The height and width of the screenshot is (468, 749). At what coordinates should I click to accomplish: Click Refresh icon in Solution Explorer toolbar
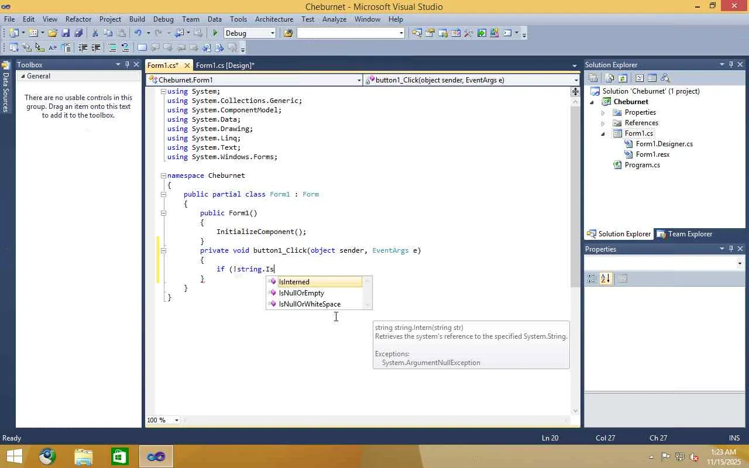point(623,78)
